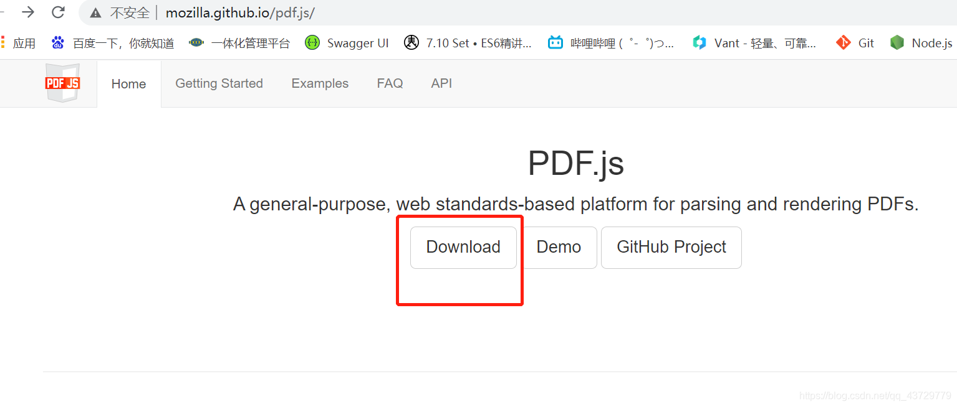Open the 百度一下，你就知道 bookmark
The width and height of the screenshot is (957, 407).
pyautogui.click(x=123, y=44)
